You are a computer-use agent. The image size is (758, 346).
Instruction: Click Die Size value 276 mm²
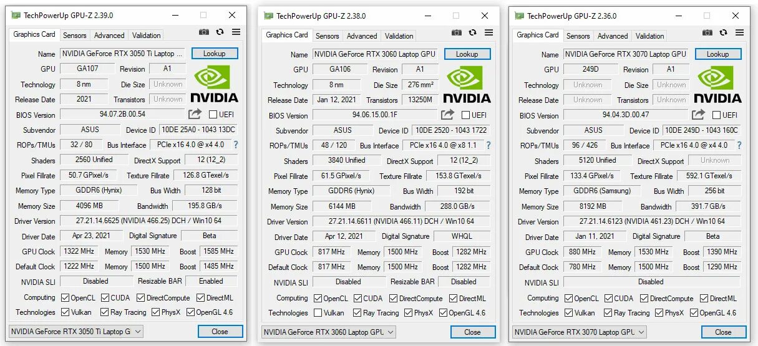click(x=421, y=85)
